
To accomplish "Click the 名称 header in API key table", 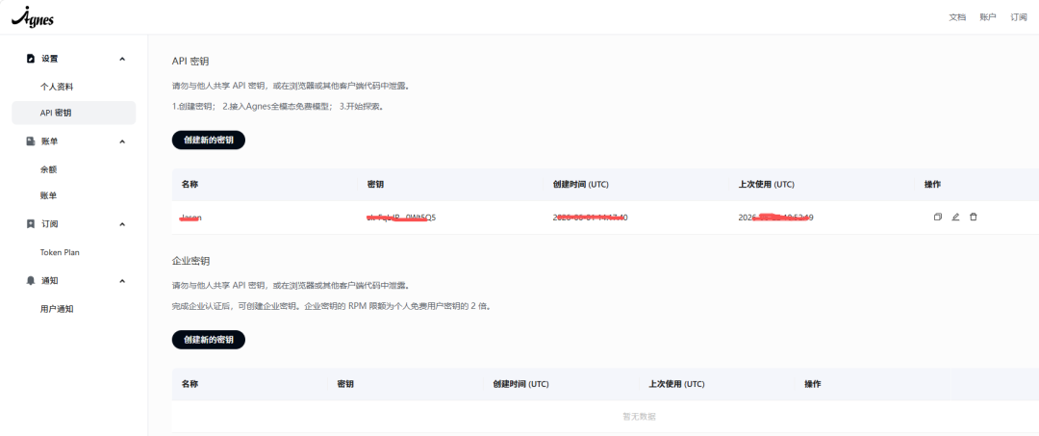I will click(x=190, y=184).
